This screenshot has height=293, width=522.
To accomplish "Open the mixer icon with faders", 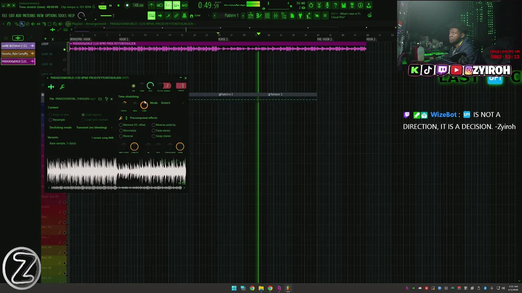I will (x=276, y=15).
